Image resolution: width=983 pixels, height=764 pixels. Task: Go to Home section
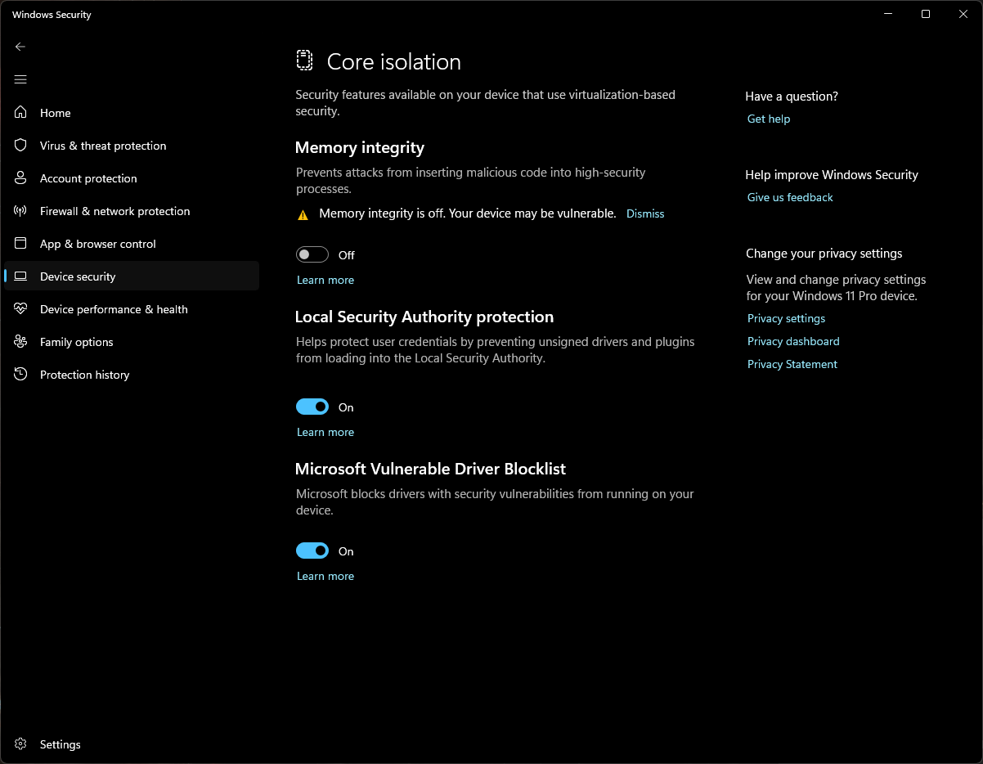(132, 113)
